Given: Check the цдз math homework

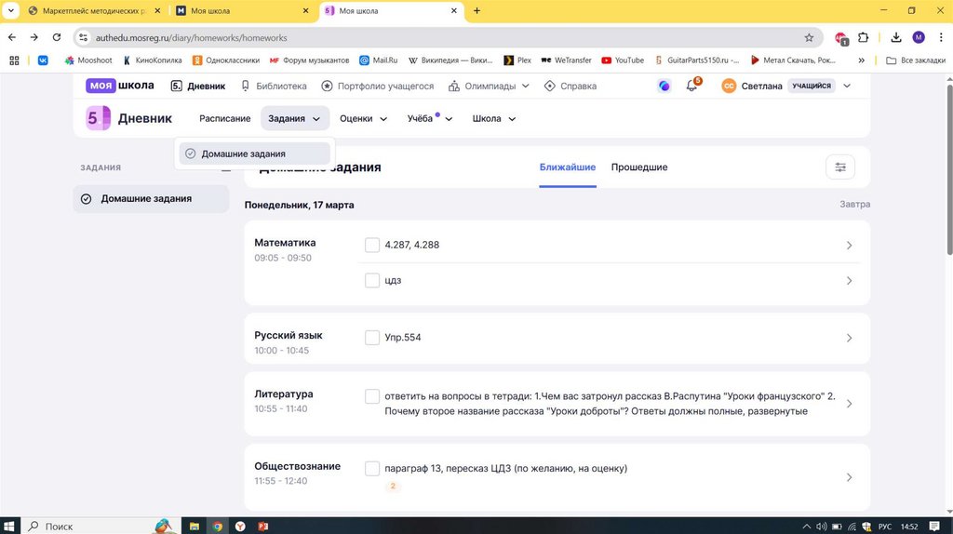Looking at the screenshot, I should (372, 280).
